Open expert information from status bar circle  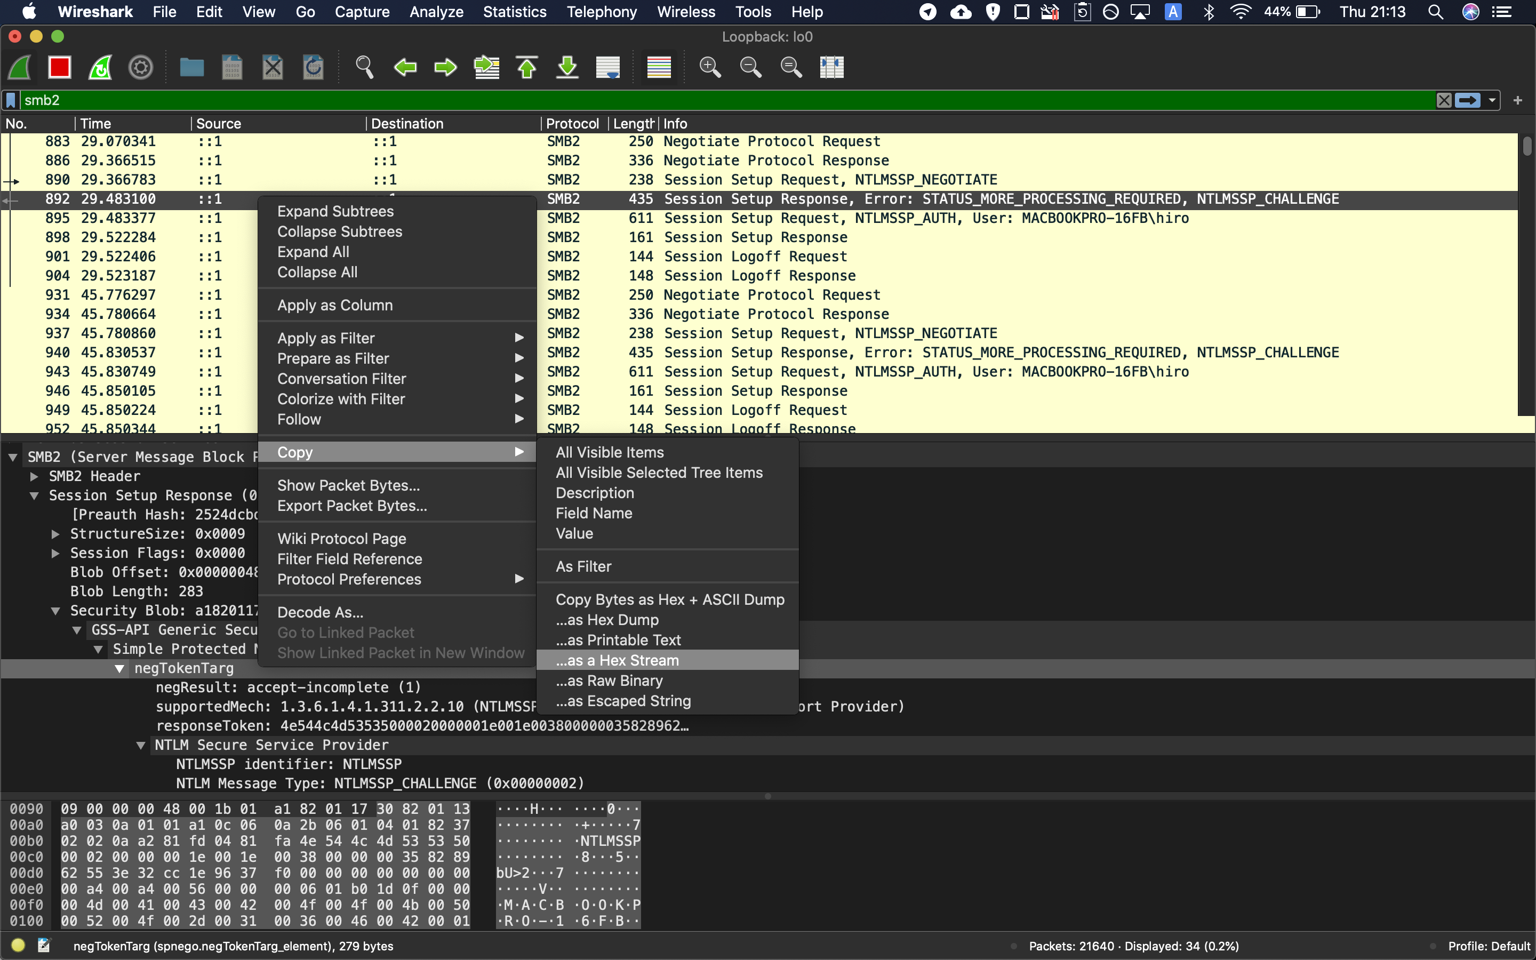point(18,946)
